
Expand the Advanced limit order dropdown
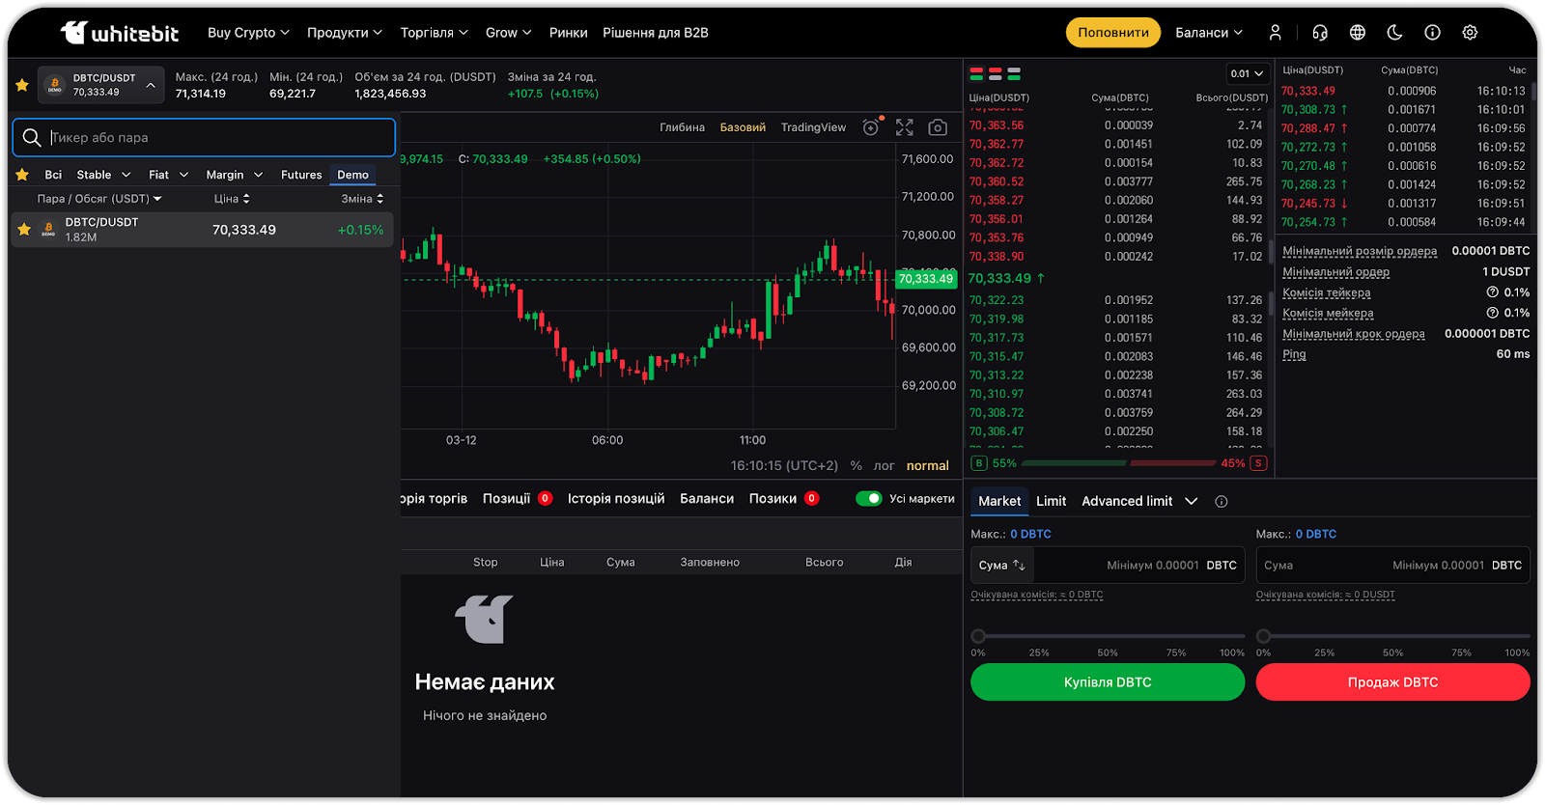tap(1191, 501)
